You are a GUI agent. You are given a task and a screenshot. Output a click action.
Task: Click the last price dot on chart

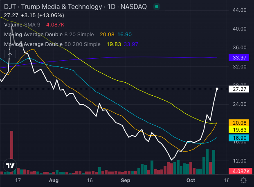click(x=217, y=89)
